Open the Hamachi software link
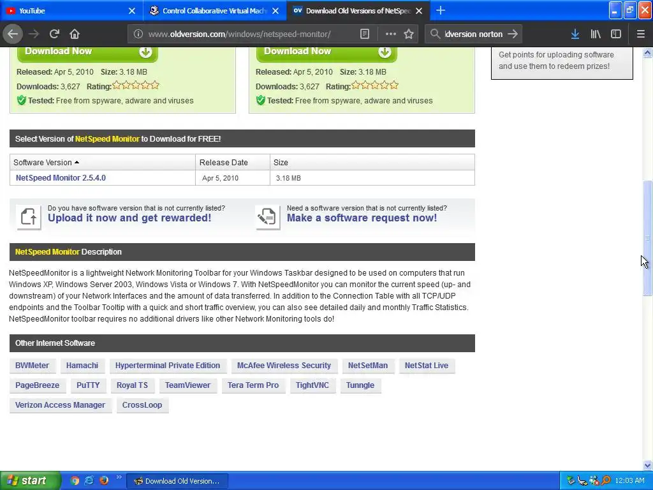The image size is (653, 490). click(x=82, y=366)
